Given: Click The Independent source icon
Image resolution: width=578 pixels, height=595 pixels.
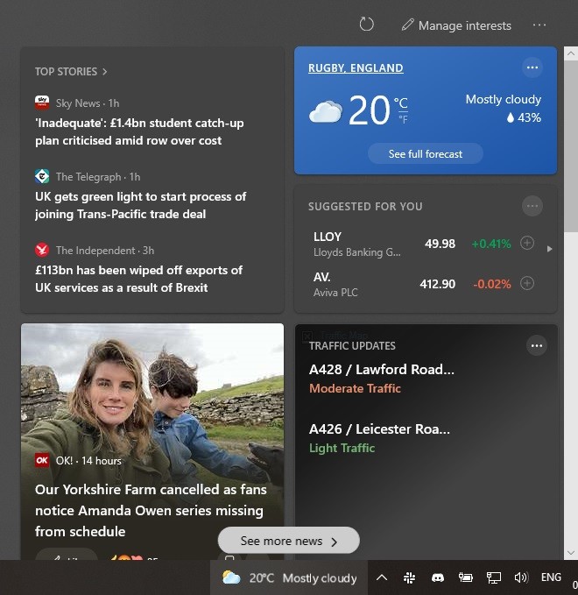Looking at the screenshot, I should click(x=42, y=250).
